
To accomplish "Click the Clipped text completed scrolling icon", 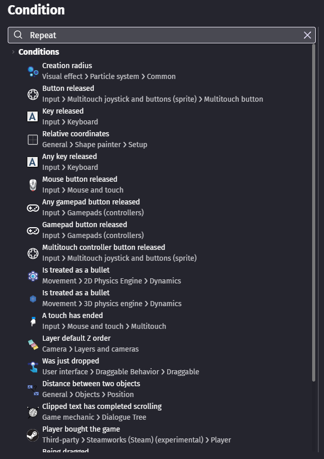I will [x=33, y=412].
